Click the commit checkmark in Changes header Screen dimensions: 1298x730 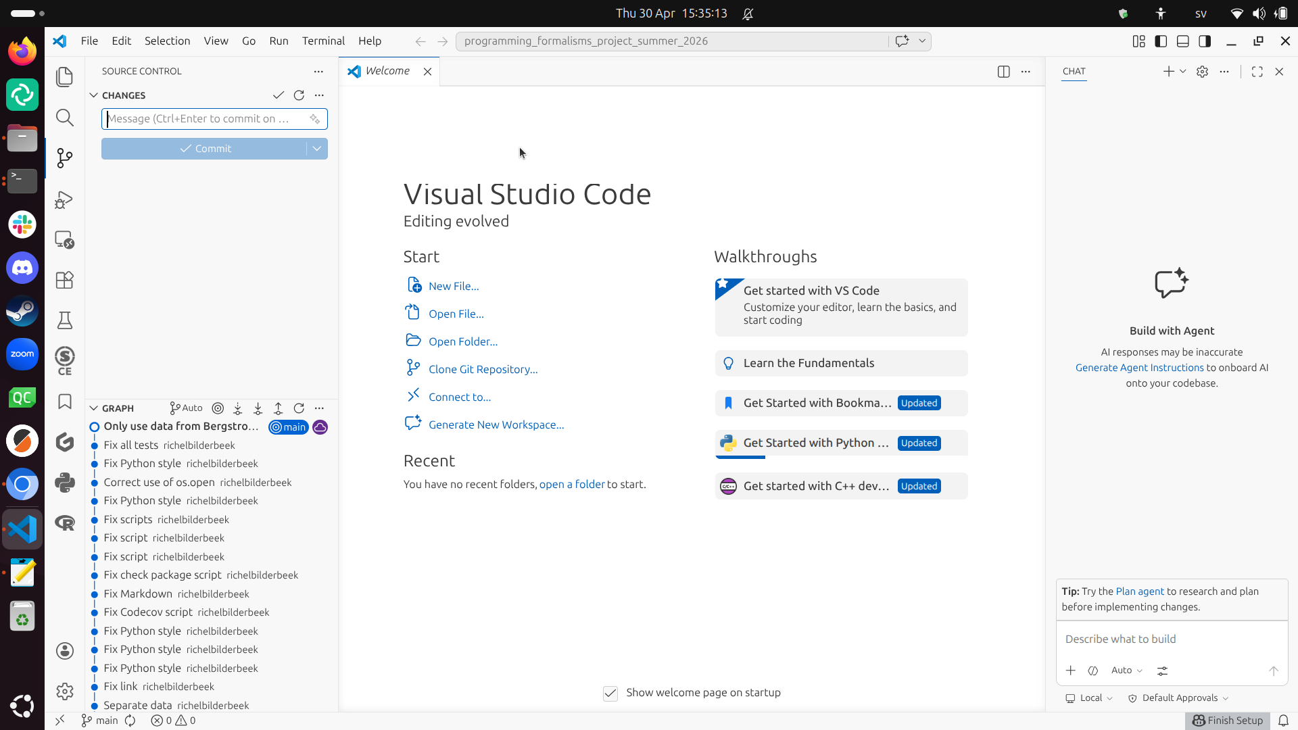[x=279, y=95]
